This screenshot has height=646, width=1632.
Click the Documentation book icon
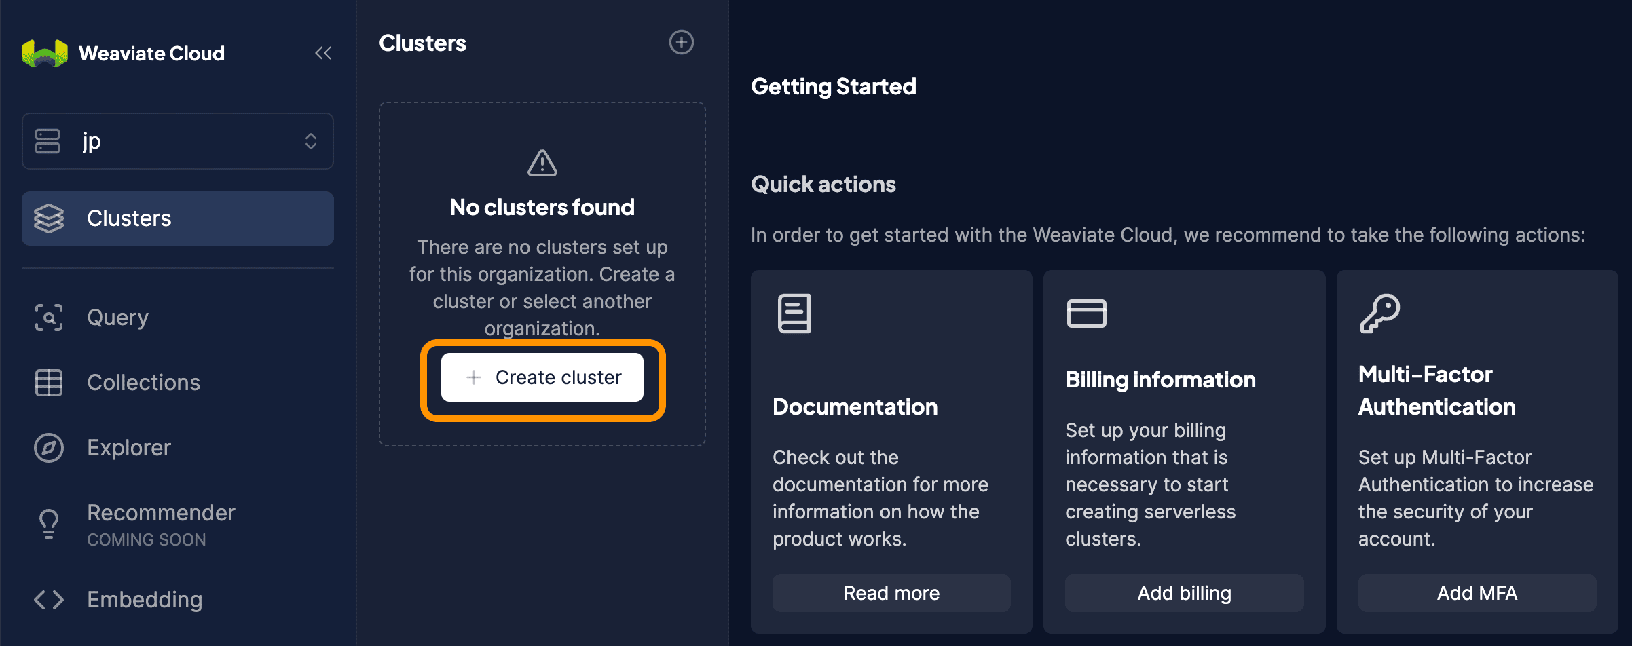tap(794, 313)
